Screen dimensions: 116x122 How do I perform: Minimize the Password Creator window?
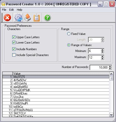[100, 4]
